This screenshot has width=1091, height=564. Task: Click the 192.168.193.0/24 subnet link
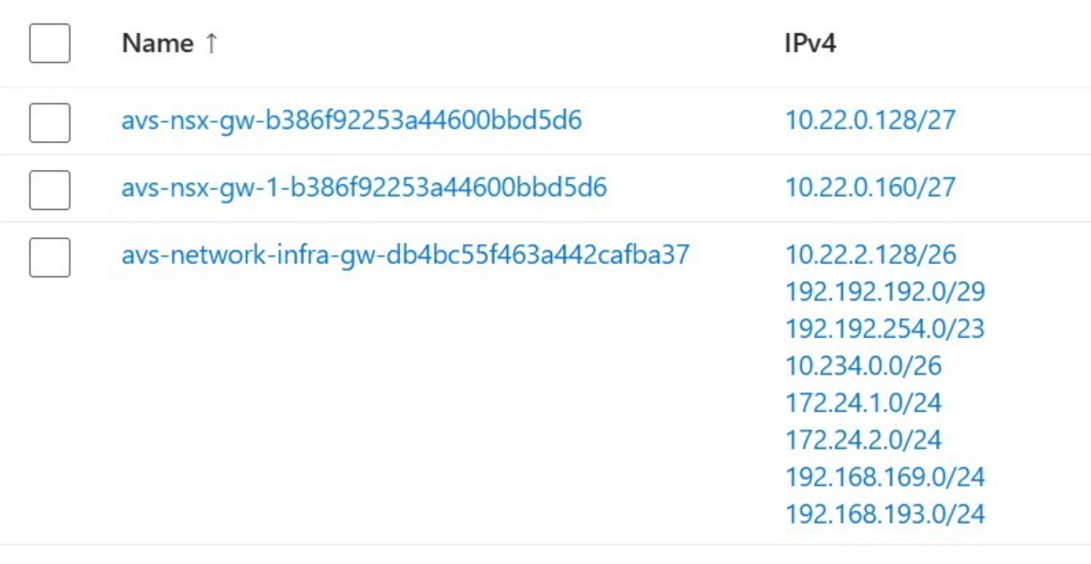click(x=885, y=514)
